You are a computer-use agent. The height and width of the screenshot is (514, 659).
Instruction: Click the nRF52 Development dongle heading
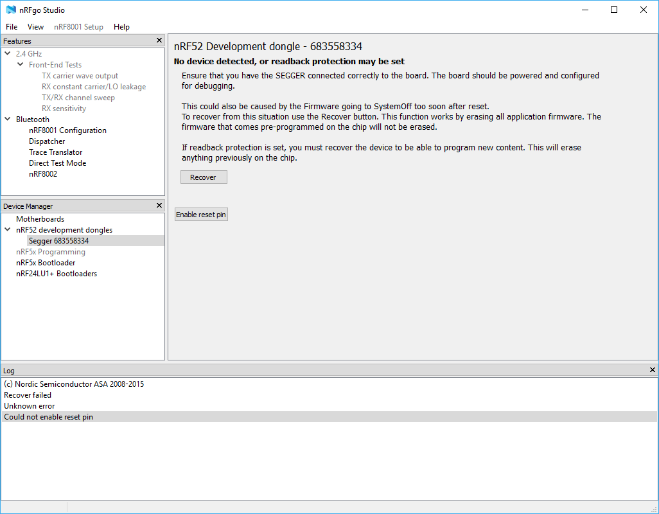(268, 46)
